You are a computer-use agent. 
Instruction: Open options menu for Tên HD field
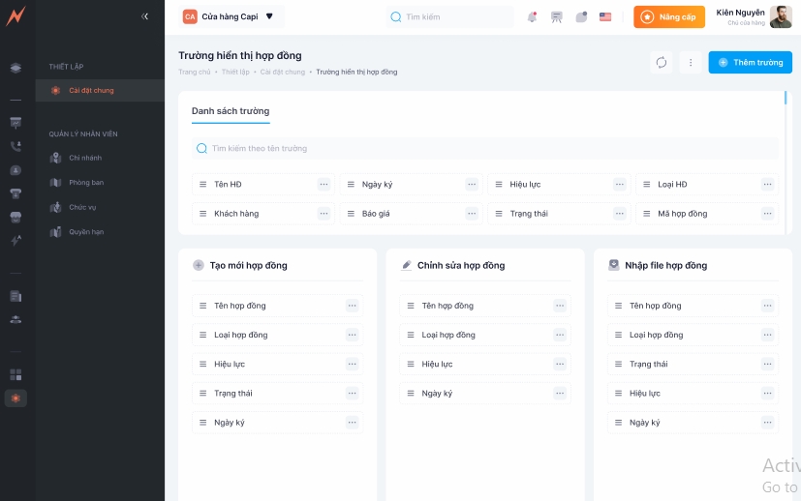point(323,185)
